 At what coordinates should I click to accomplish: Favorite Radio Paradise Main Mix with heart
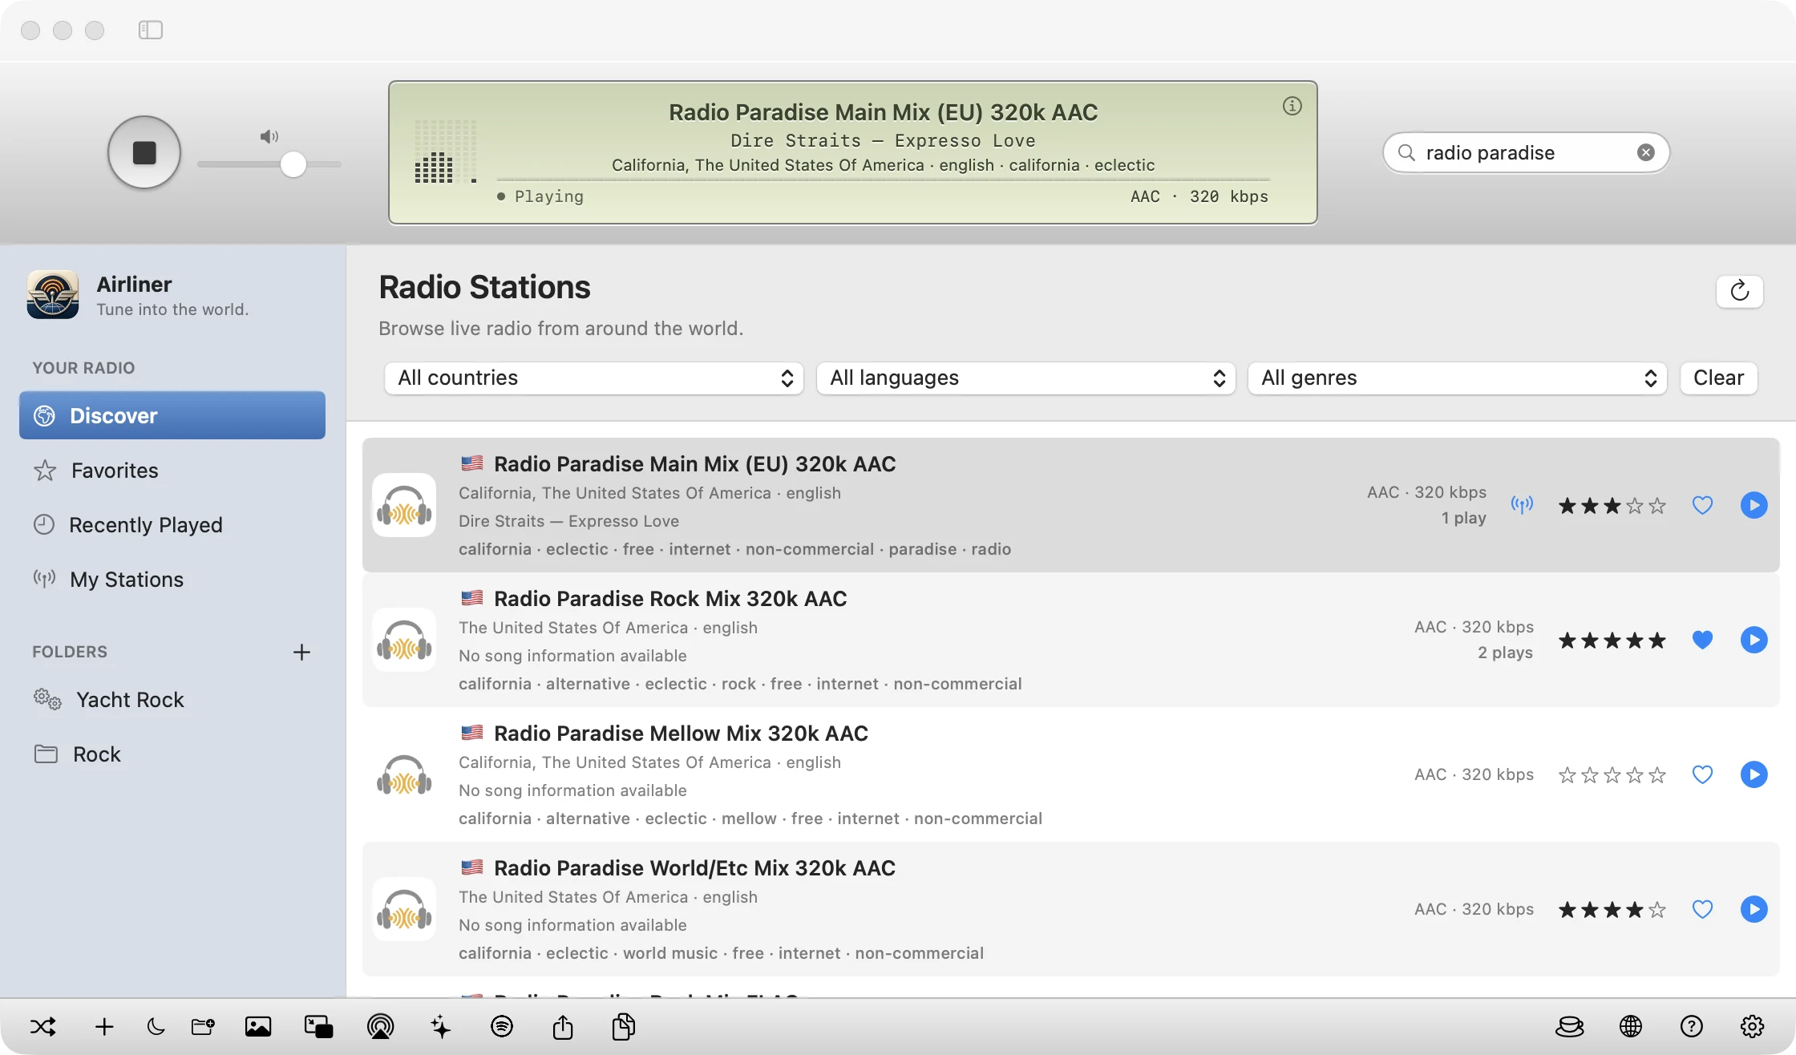(x=1702, y=505)
